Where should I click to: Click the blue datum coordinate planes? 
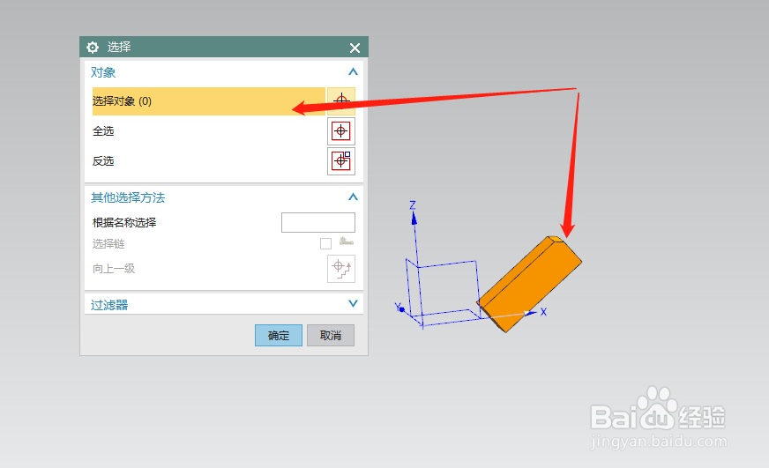(442, 294)
